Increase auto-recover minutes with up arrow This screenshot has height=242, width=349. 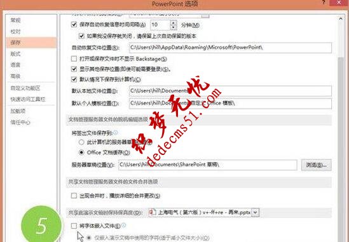coord(174,22)
